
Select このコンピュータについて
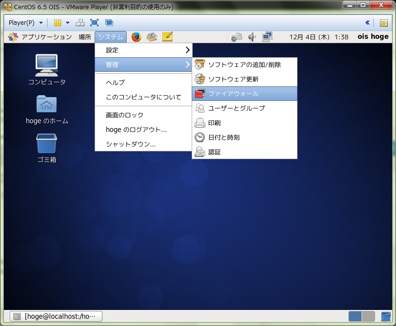(x=144, y=97)
